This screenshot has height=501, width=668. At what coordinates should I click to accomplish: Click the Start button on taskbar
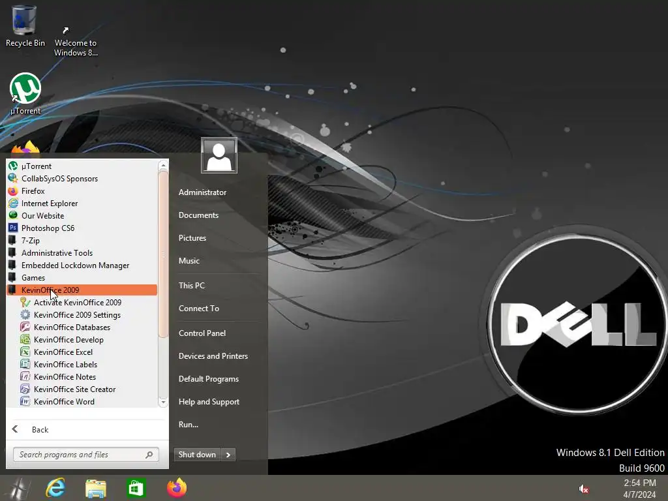[18, 488]
